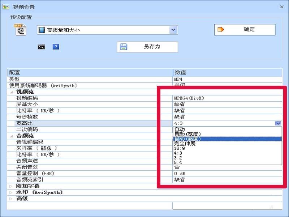Click the MP4 preset format icon
Screen dimensions: 289x217
coord(20,29)
